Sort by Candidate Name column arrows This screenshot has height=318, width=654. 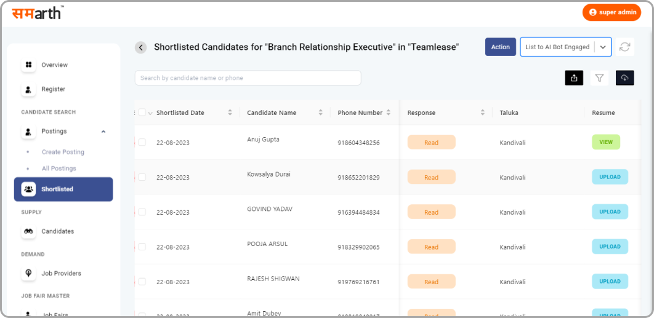click(x=320, y=113)
